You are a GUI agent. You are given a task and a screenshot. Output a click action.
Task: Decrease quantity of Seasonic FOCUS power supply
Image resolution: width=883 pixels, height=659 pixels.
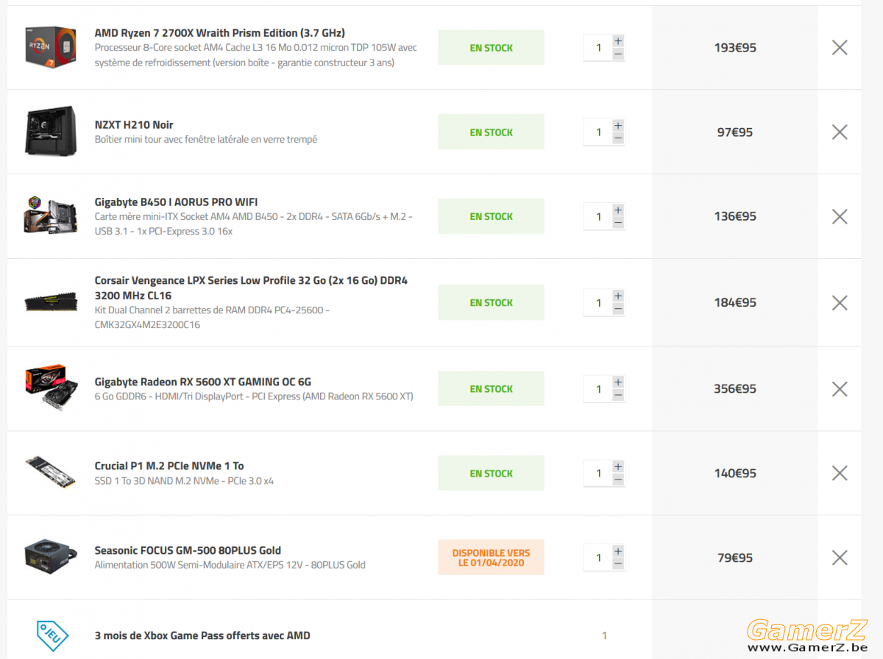click(x=618, y=564)
